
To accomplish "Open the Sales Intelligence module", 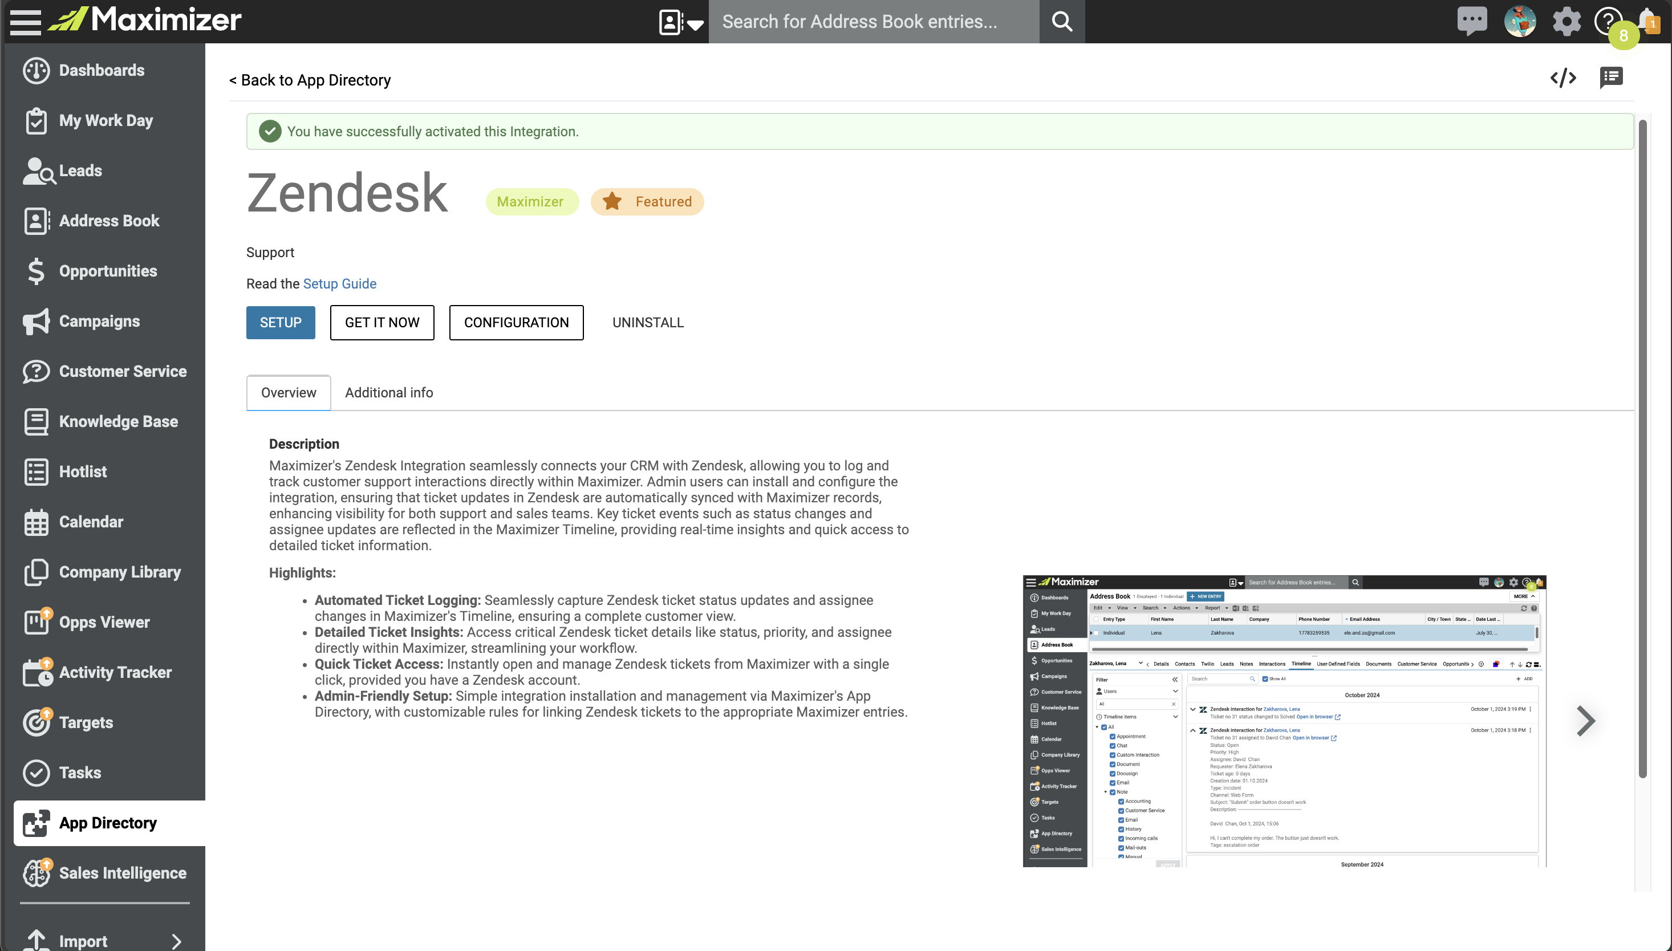I will click(109, 873).
